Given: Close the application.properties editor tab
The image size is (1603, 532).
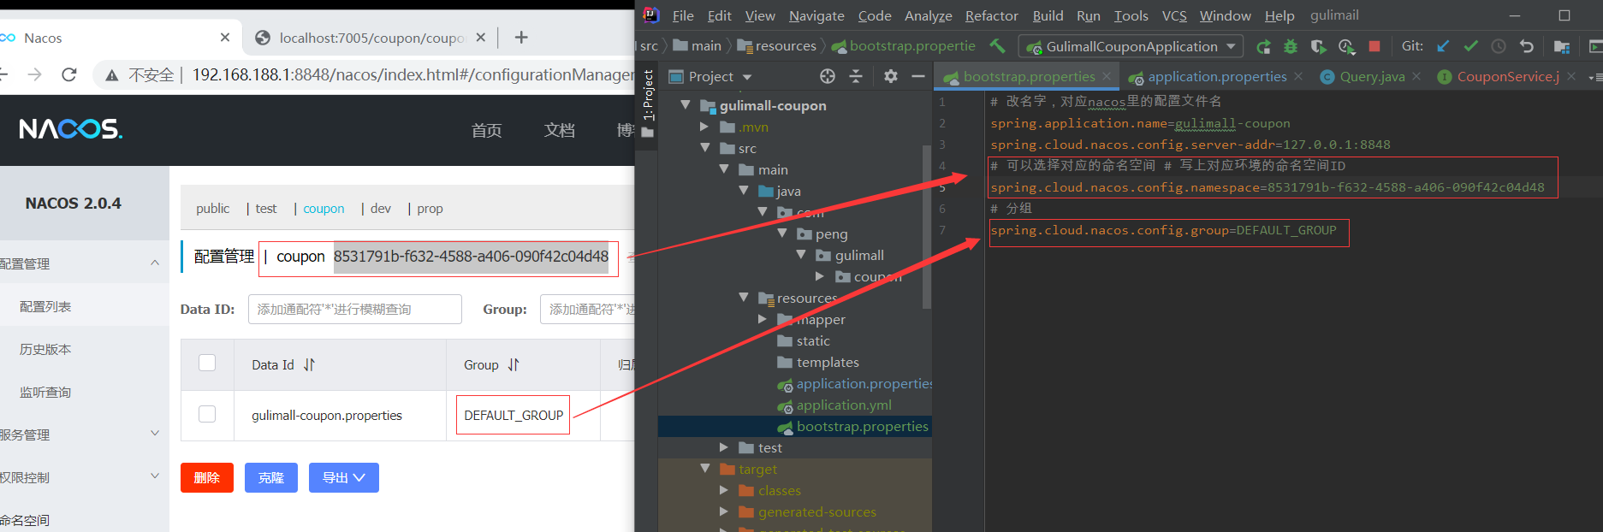Looking at the screenshot, I should click(1298, 76).
